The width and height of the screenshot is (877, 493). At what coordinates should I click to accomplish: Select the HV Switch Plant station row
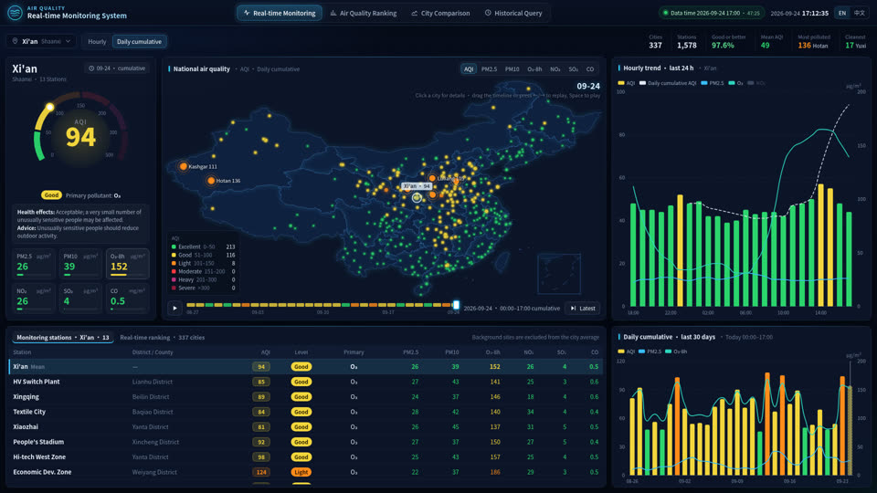pos(307,382)
